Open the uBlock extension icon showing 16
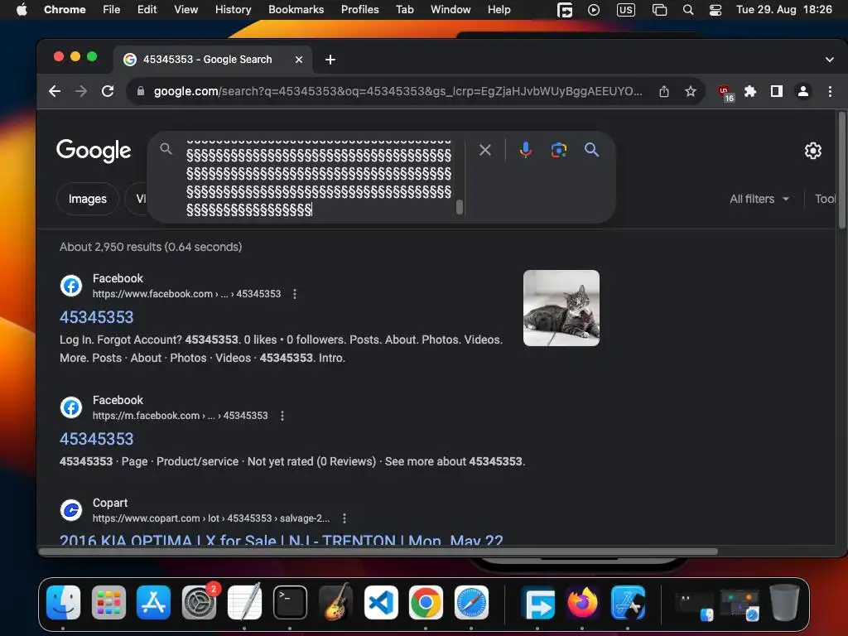 (x=725, y=93)
